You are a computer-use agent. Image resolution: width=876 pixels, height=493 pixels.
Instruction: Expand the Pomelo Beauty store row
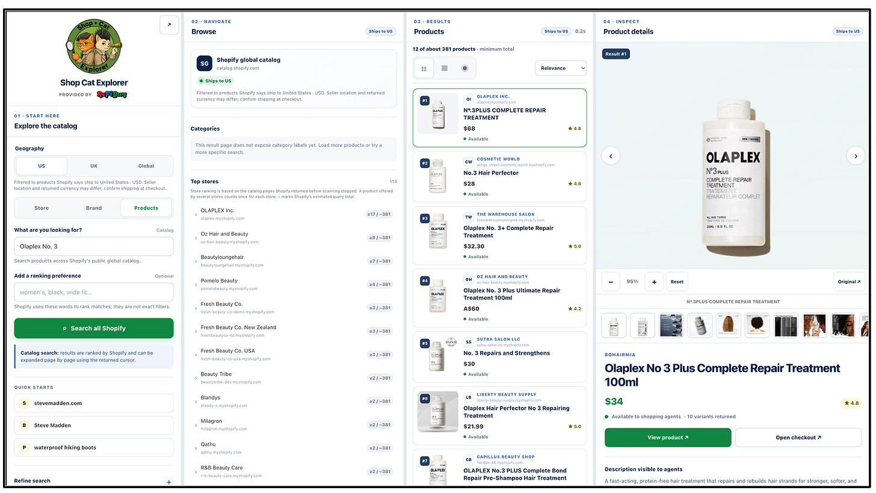[x=196, y=285]
